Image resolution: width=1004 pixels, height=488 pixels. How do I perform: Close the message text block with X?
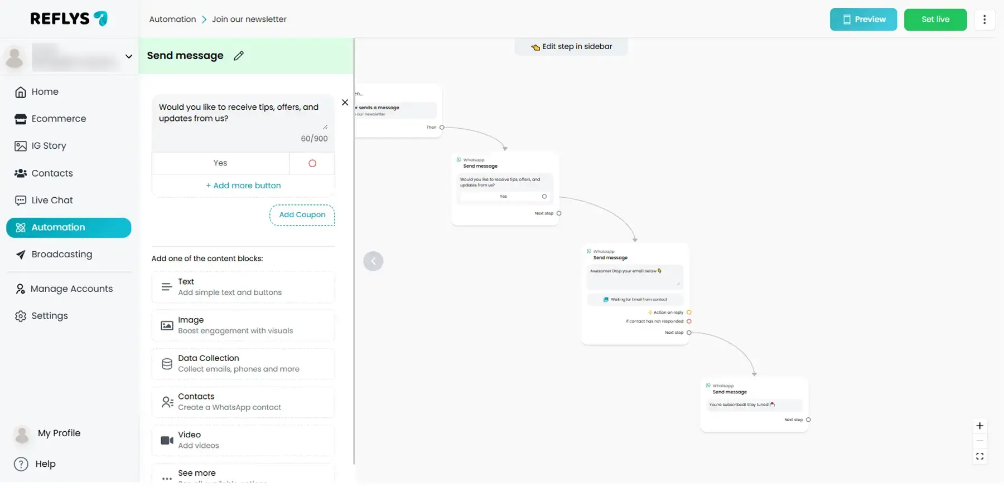(345, 103)
